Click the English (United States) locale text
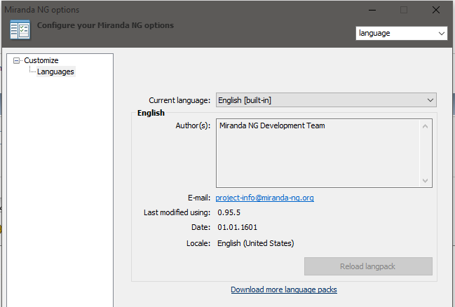The width and height of the screenshot is (455, 307). coord(256,243)
